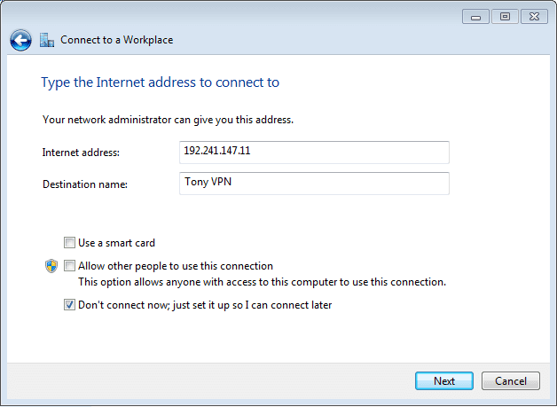
Task: Click into the Destination name field Tony VPN
Action: [314, 184]
